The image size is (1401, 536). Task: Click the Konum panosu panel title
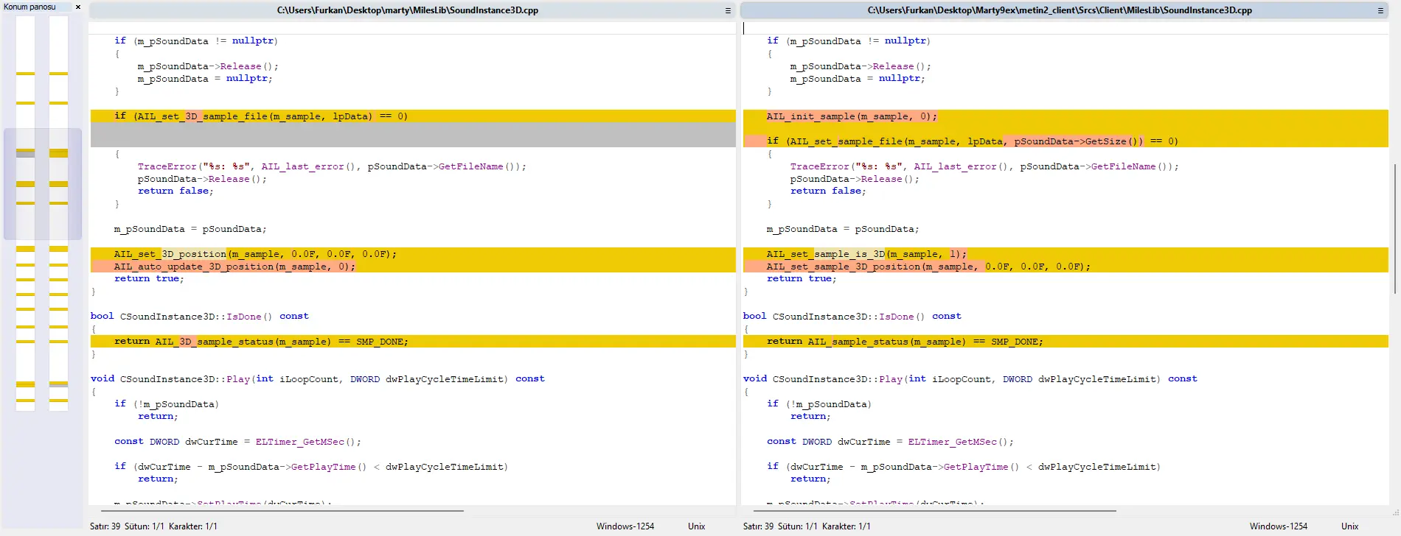pos(29,7)
